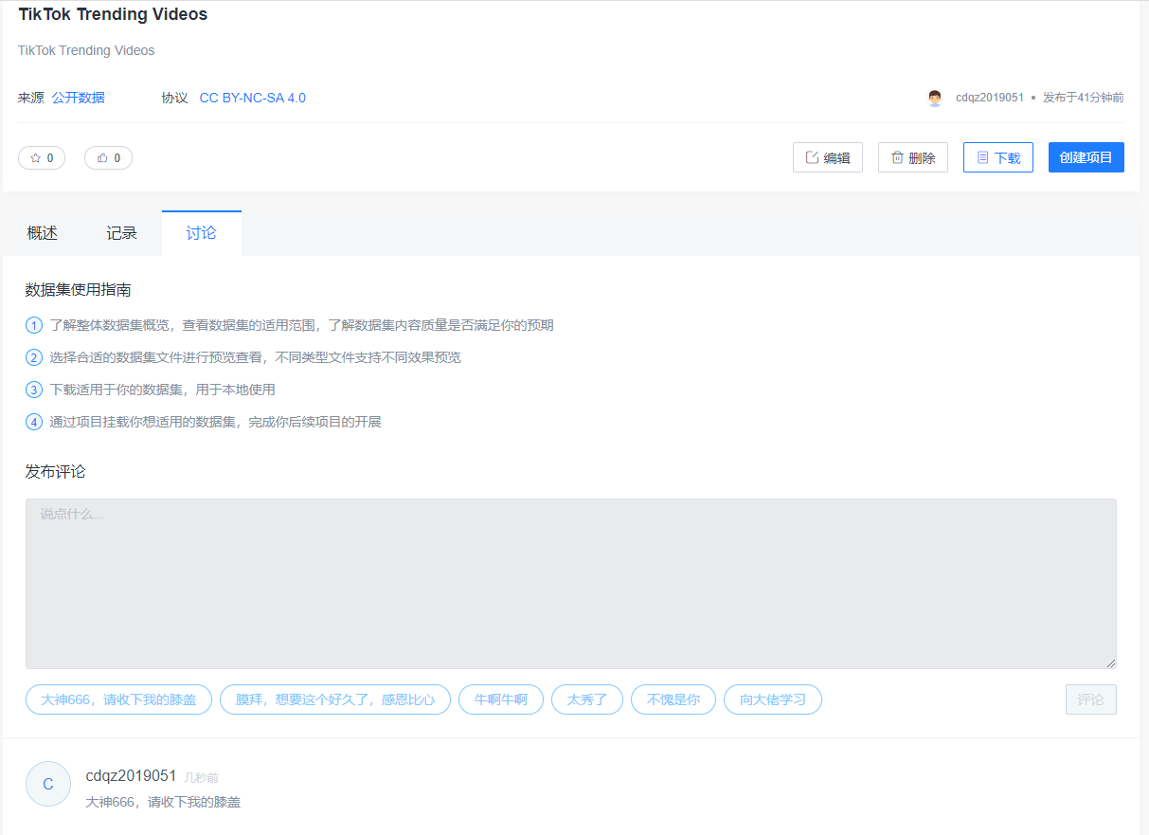Insert quick reply 膜拜，想要这个好久了，感恩比心
The width and height of the screenshot is (1149, 835).
[335, 699]
